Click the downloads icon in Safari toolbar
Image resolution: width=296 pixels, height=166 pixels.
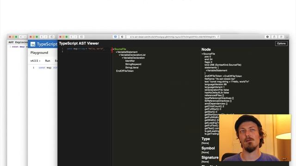tap(267, 37)
